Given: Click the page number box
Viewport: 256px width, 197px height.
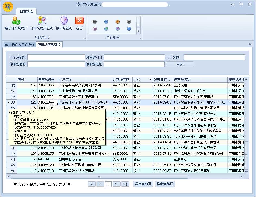Looking at the screenshot, I should pos(108,184).
